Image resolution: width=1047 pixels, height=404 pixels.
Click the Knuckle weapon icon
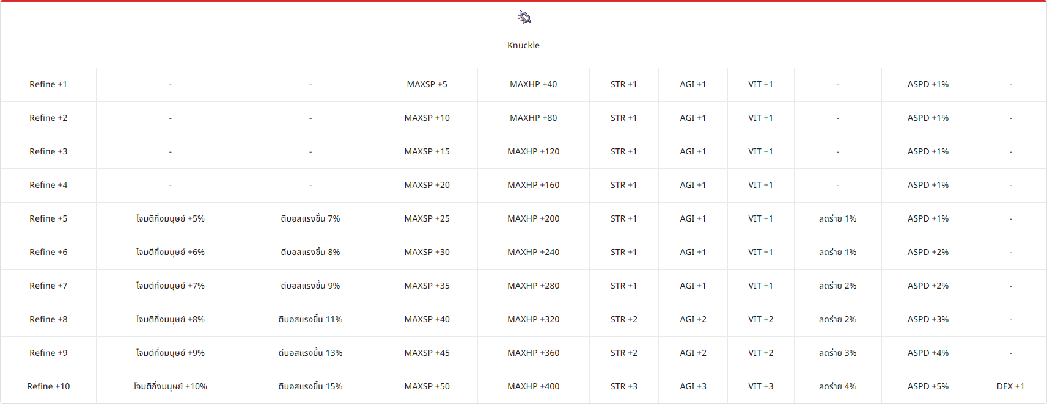click(524, 17)
